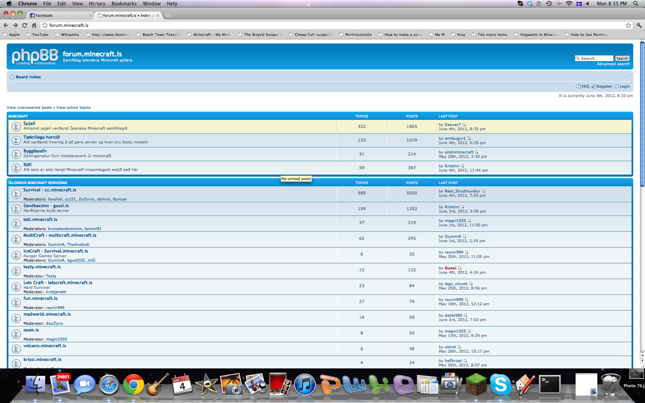Image resolution: width=645 pixels, height=403 pixels.
Task: Change font size with the A icon
Action: (x=625, y=76)
